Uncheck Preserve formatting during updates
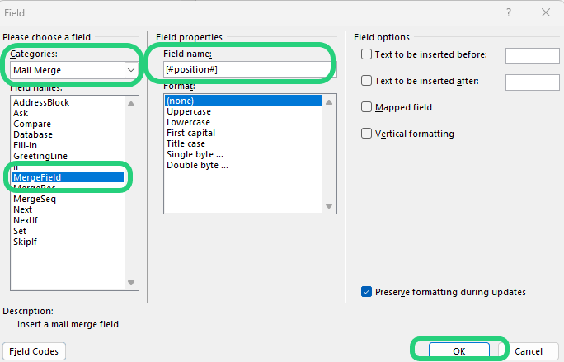564x362 pixels. point(367,292)
